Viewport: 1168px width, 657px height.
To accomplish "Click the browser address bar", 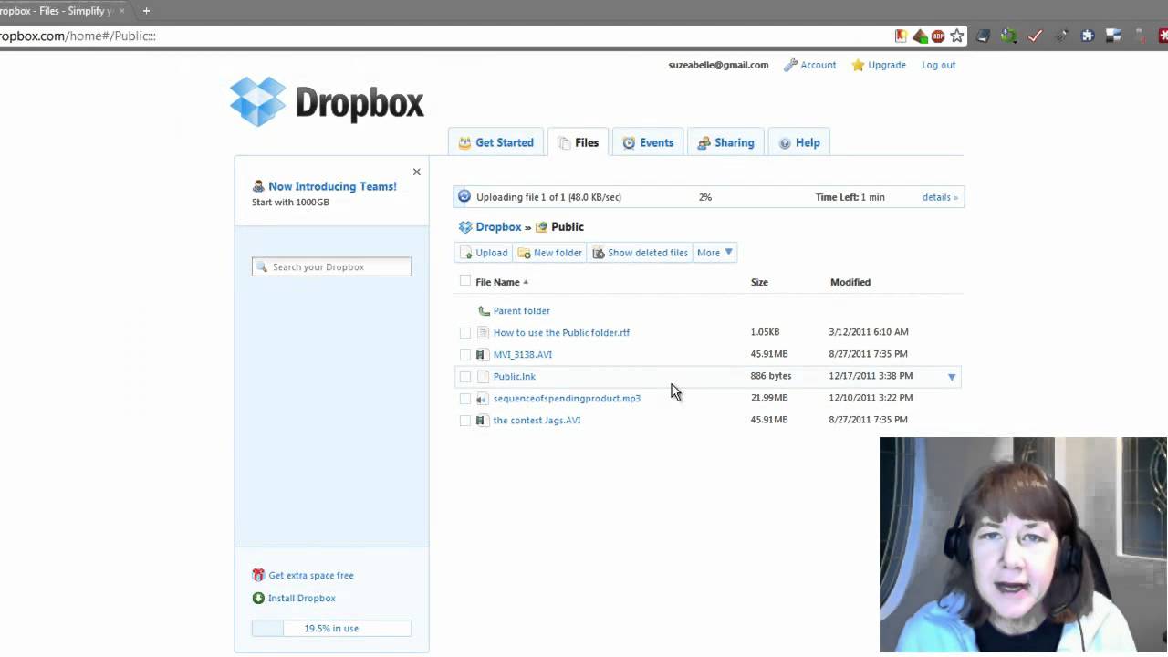I will [x=444, y=36].
